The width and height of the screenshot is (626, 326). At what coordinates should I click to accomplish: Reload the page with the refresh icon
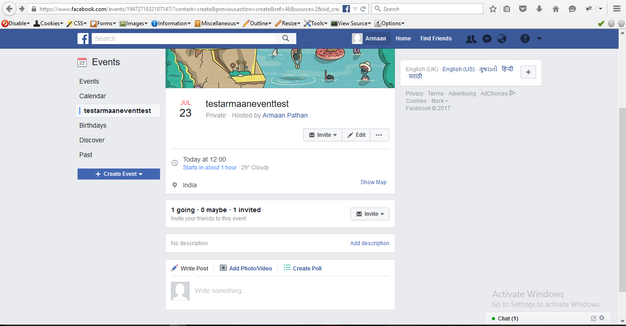[363, 9]
